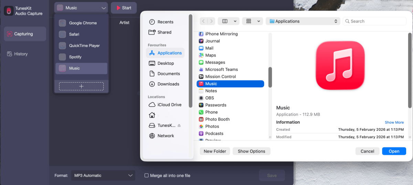The width and height of the screenshot is (413, 185).
Task: Select the Maps app in list
Action: pyautogui.click(x=230, y=55)
